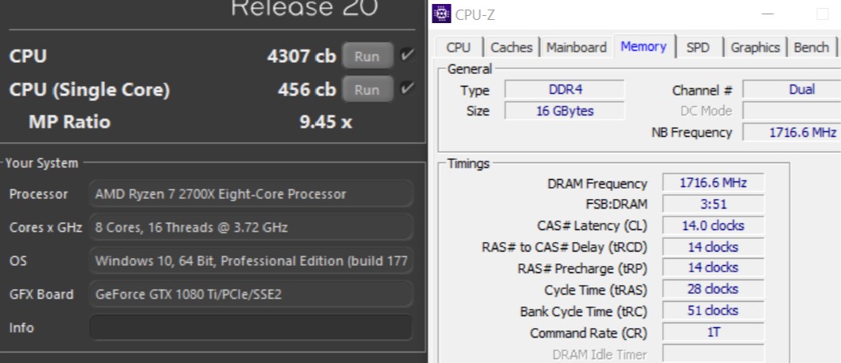Switch to the Graphics tab
Screen dimensions: 841x363
[755, 48]
